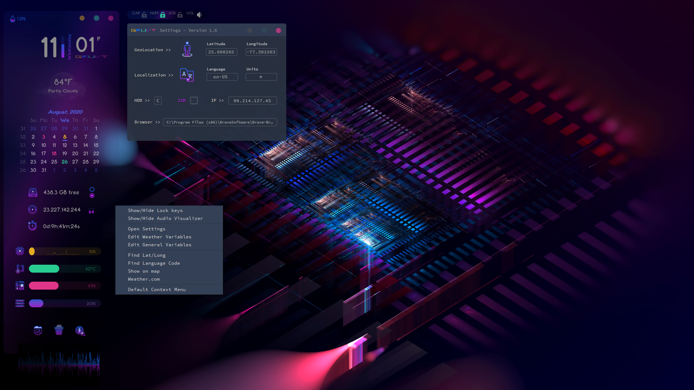The image size is (694, 390).
Task: Open the recycle bin basket icon
Action: [x=59, y=330]
